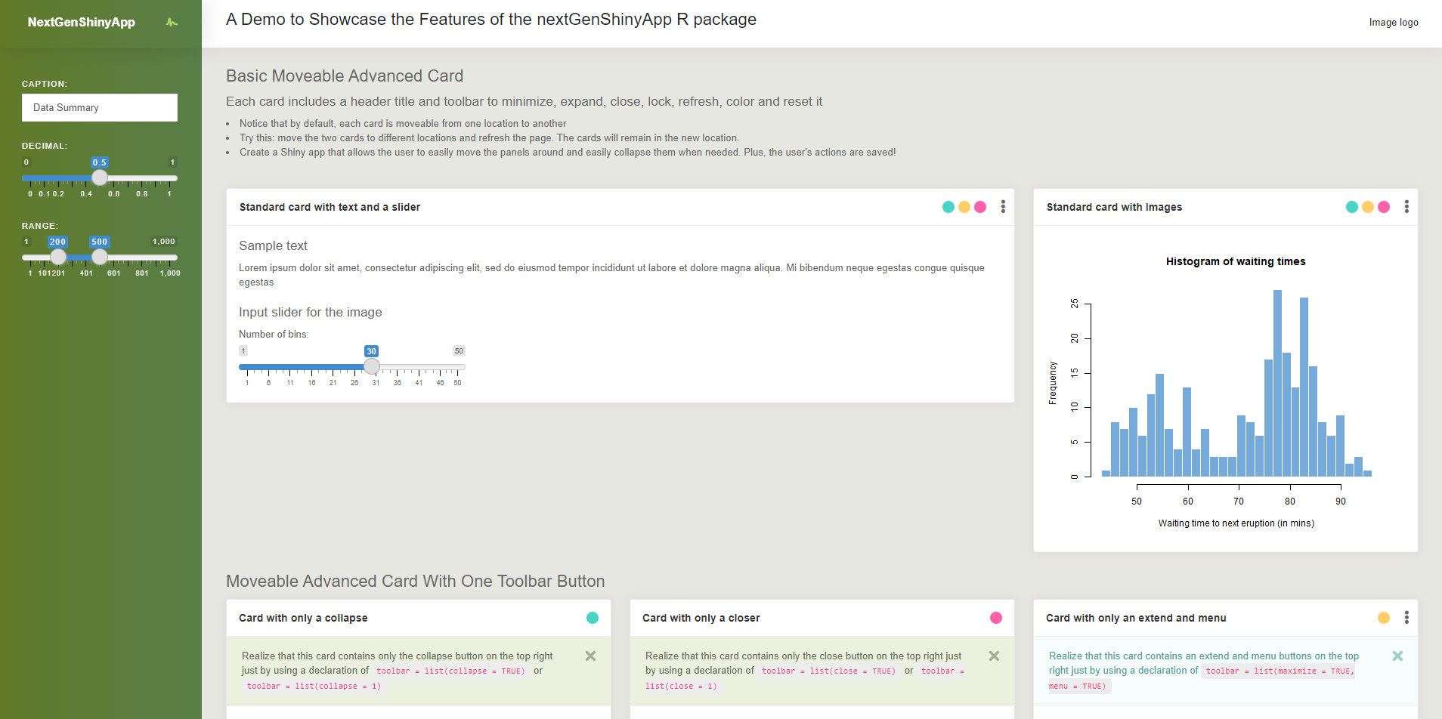Click the Histogram of waiting times plot
Viewport: 1442px width, 719px height.
coord(1225,389)
